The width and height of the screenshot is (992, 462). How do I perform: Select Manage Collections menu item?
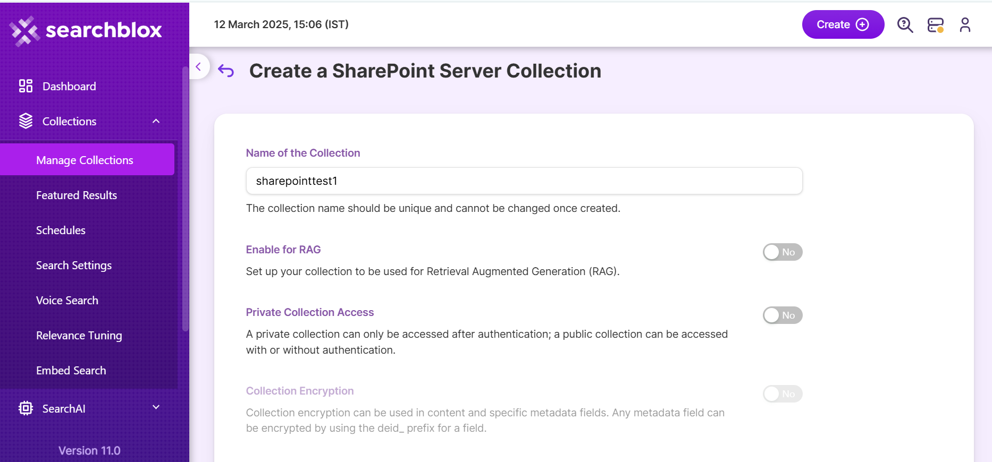(x=87, y=159)
